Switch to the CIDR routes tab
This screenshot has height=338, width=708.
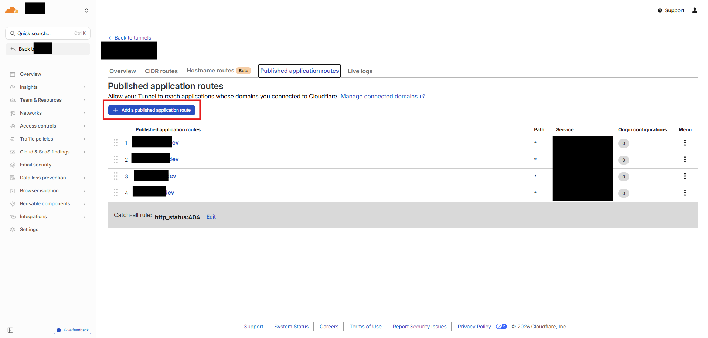point(161,71)
